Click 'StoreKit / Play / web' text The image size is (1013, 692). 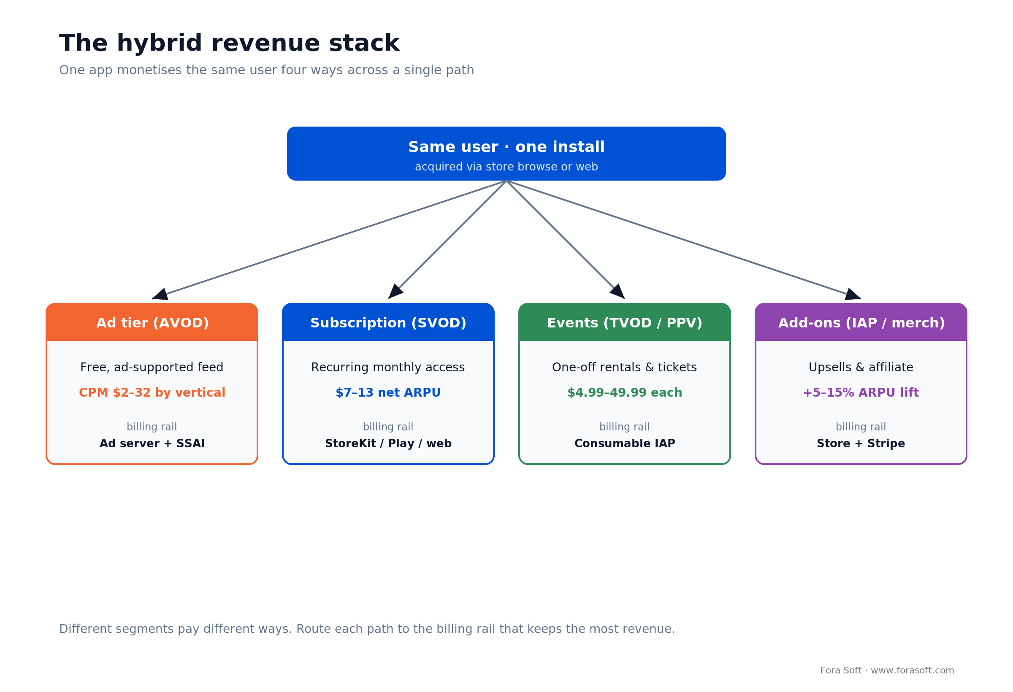(388, 443)
